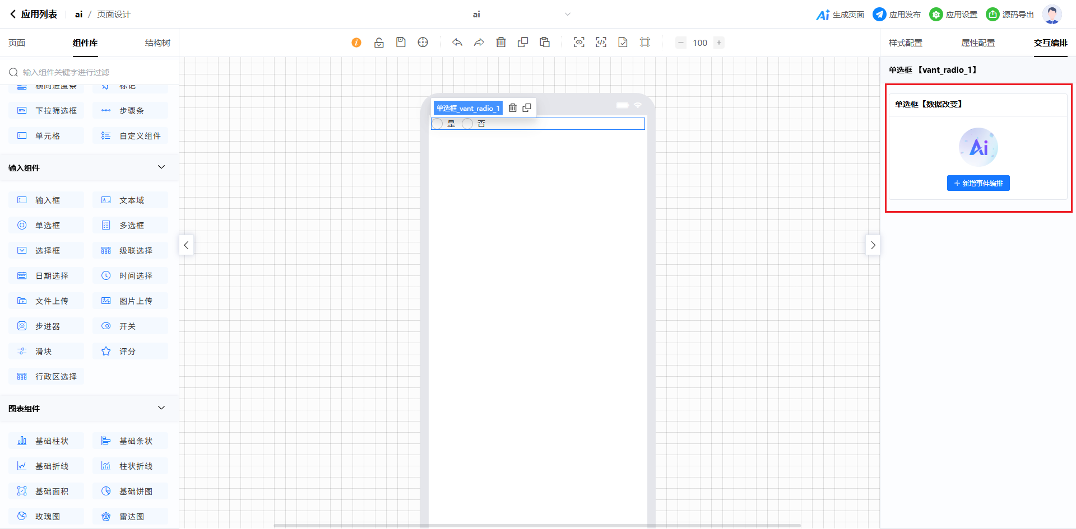Image resolution: width=1076 pixels, height=529 pixels.
Task: Click the orange info icon
Action: point(356,43)
